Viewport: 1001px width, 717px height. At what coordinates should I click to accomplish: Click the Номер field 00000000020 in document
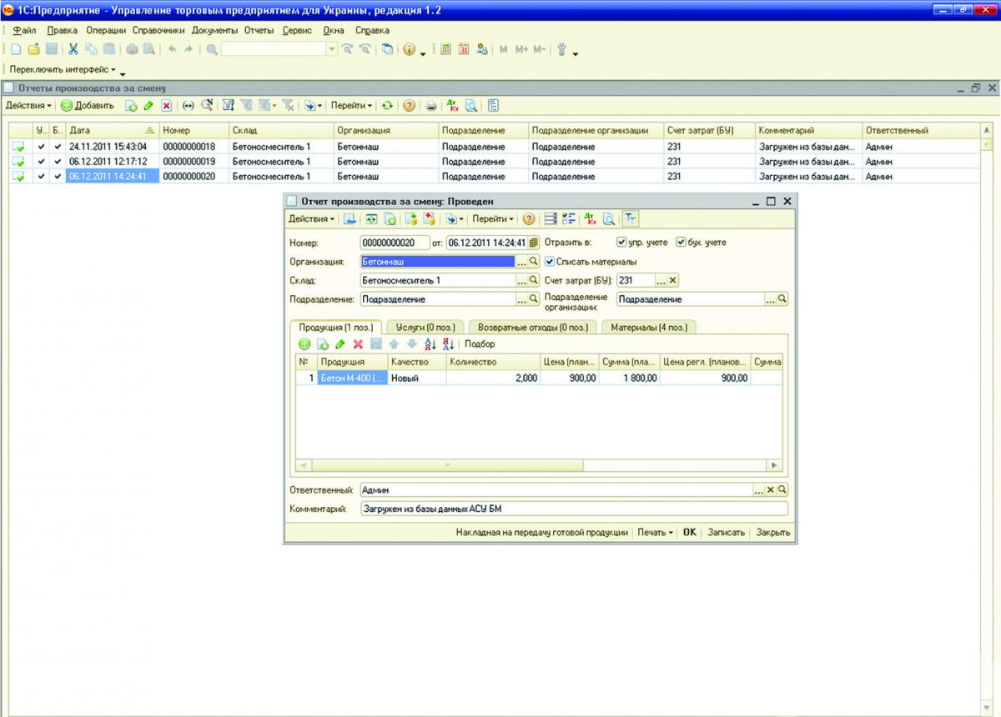tap(394, 243)
